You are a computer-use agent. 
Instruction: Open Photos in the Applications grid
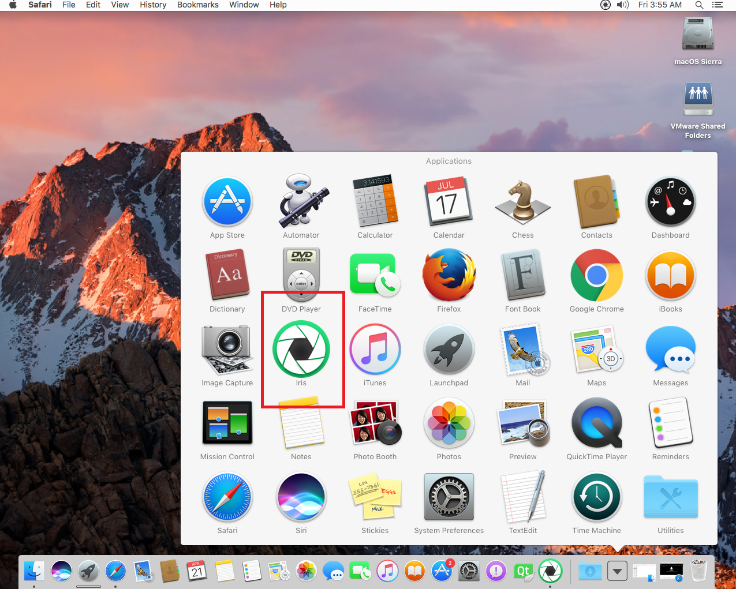(x=449, y=423)
